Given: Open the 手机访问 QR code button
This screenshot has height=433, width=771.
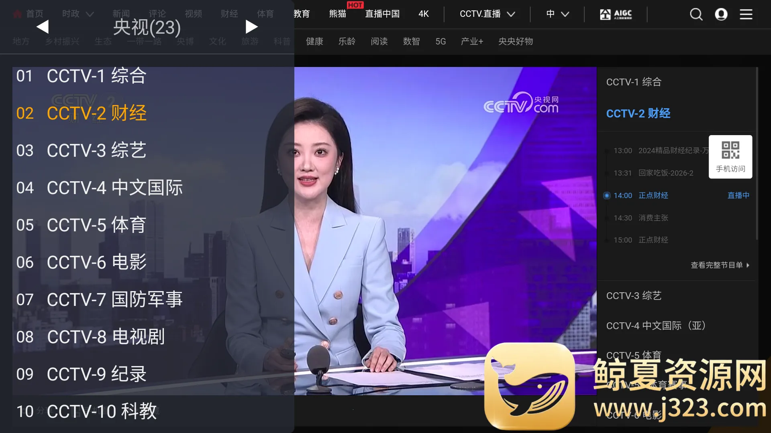Looking at the screenshot, I should pyautogui.click(x=730, y=157).
